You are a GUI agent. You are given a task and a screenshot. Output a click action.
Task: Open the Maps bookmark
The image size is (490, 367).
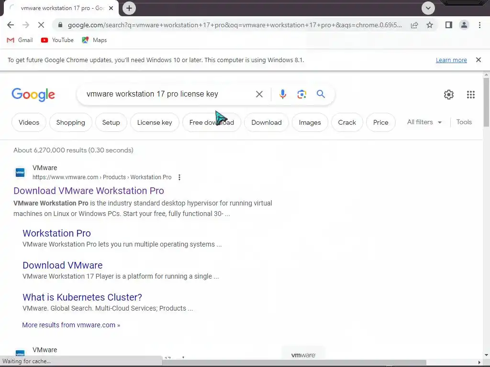tap(94, 40)
